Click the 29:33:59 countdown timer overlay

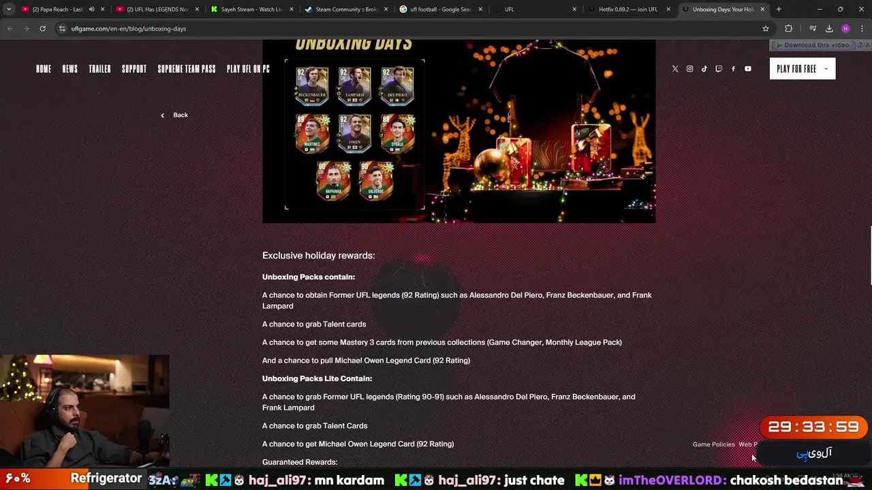tap(813, 427)
